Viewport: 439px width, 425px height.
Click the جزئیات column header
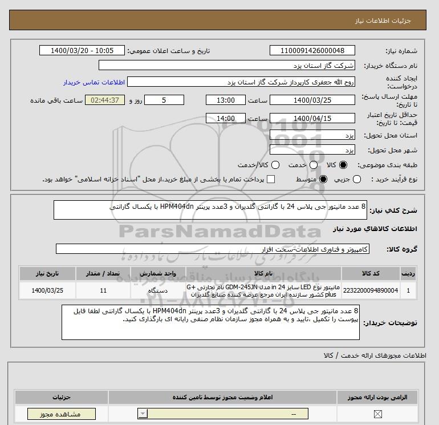coord(62,397)
